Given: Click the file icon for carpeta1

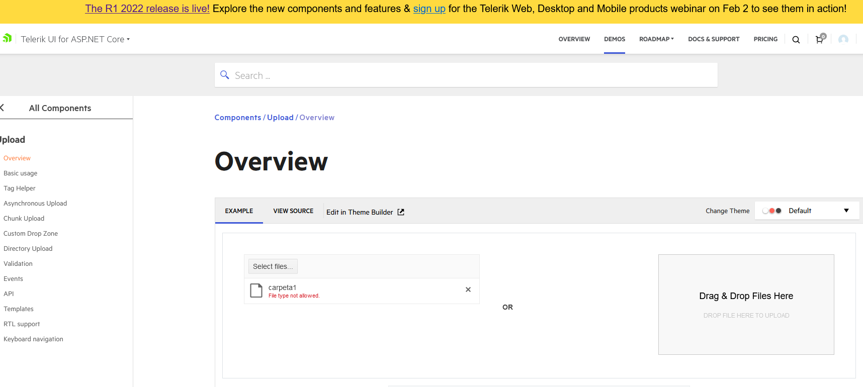Looking at the screenshot, I should 256,291.
